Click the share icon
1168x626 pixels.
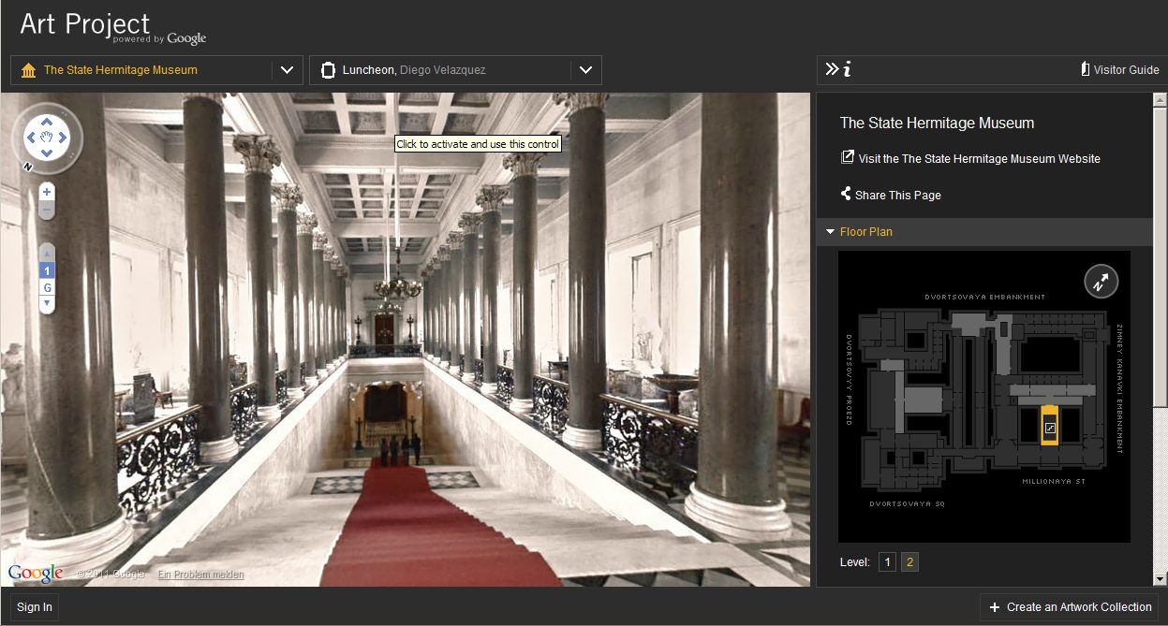tap(846, 195)
